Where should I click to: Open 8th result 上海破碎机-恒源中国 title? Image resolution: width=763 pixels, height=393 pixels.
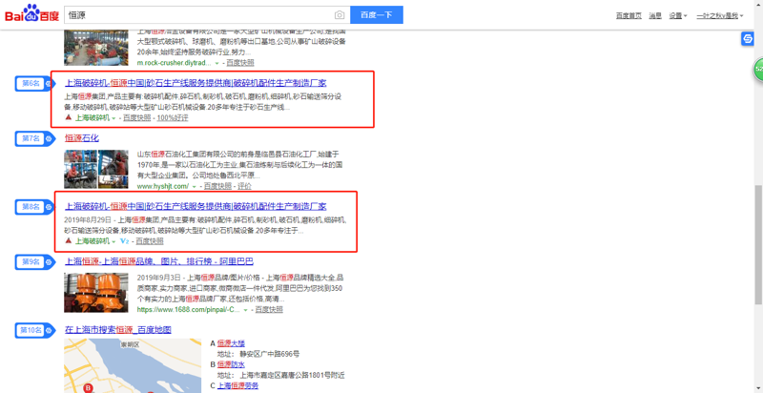coord(196,206)
